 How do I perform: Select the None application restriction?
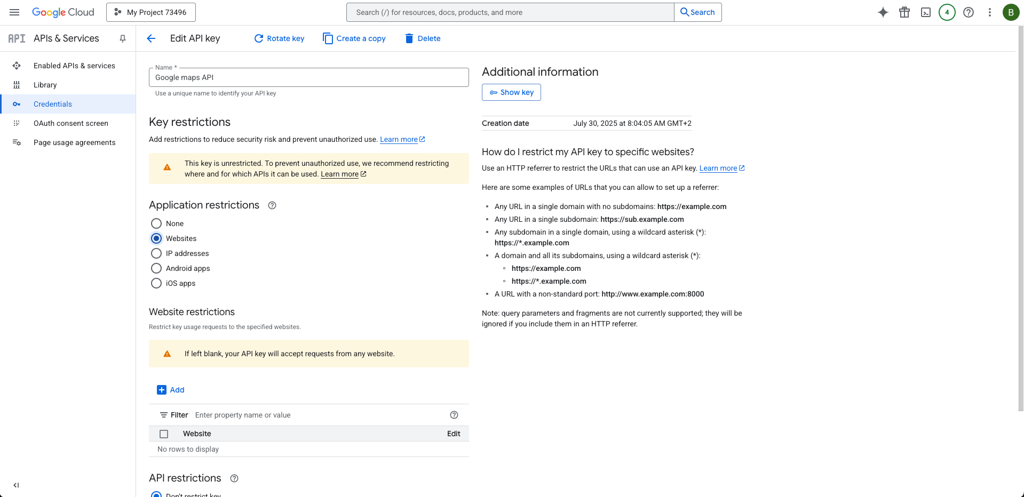pos(156,223)
